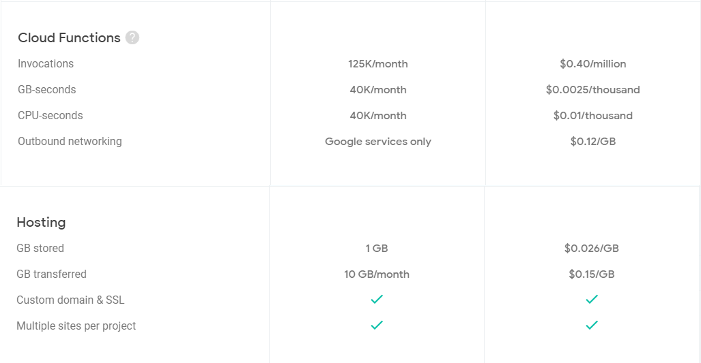Click the Outbound networking label

[70, 142]
